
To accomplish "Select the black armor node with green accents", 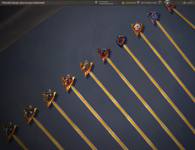I will 29,114.
